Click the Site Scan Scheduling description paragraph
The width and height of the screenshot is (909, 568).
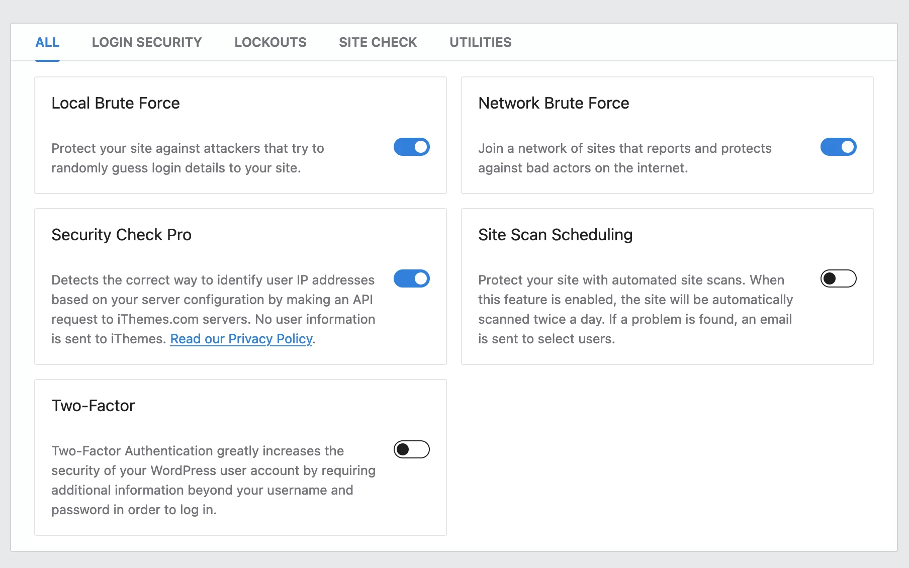pos(635,309)
